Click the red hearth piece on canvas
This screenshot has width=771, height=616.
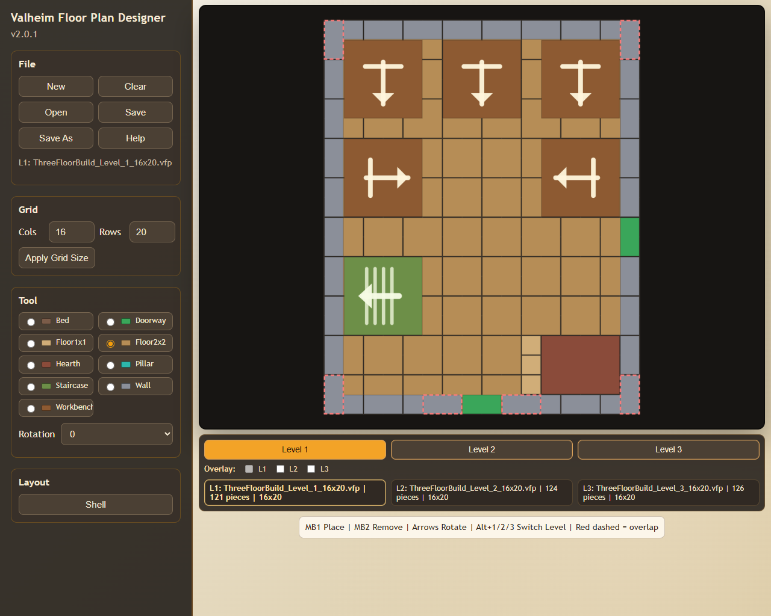coord(581,365)
